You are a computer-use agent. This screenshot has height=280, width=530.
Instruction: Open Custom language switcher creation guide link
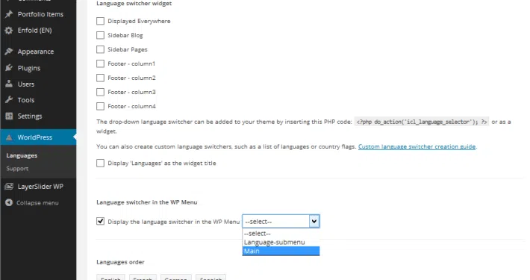[417, 146]
